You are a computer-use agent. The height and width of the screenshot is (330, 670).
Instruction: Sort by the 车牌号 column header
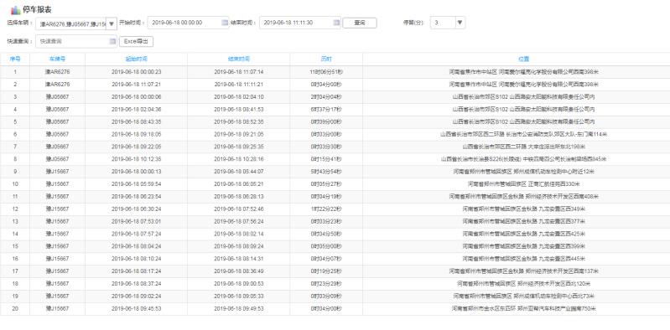pyautogui.click(x=57, y=59)
